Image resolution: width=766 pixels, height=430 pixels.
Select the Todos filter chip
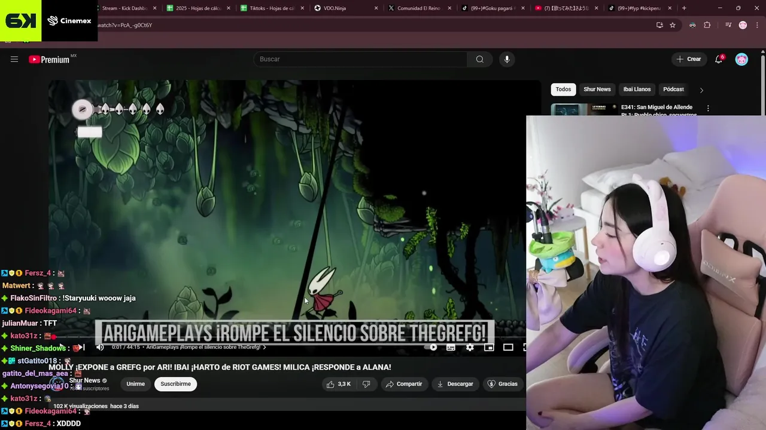[563, 89]
